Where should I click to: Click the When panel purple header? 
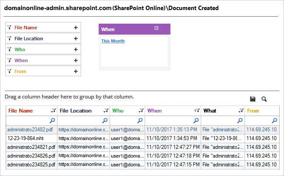point(135,29)
